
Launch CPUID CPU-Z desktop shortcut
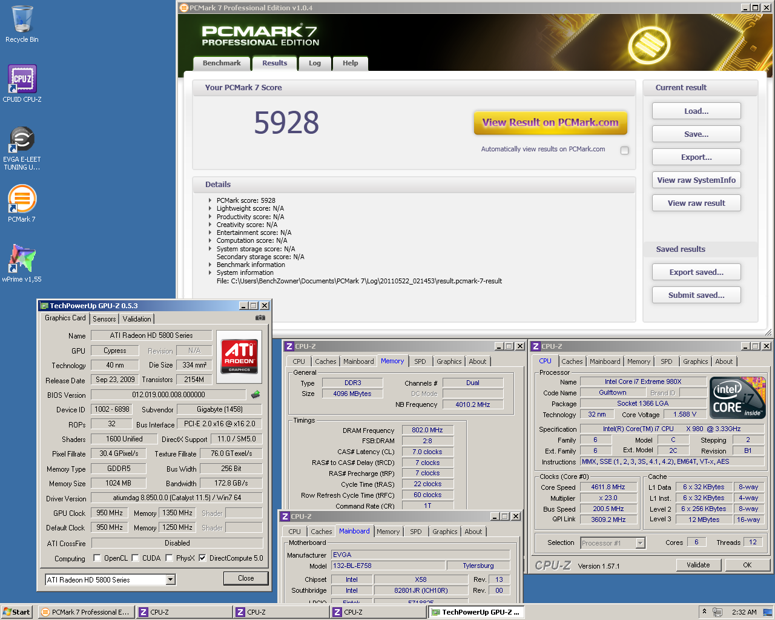[x=22, y=84]
